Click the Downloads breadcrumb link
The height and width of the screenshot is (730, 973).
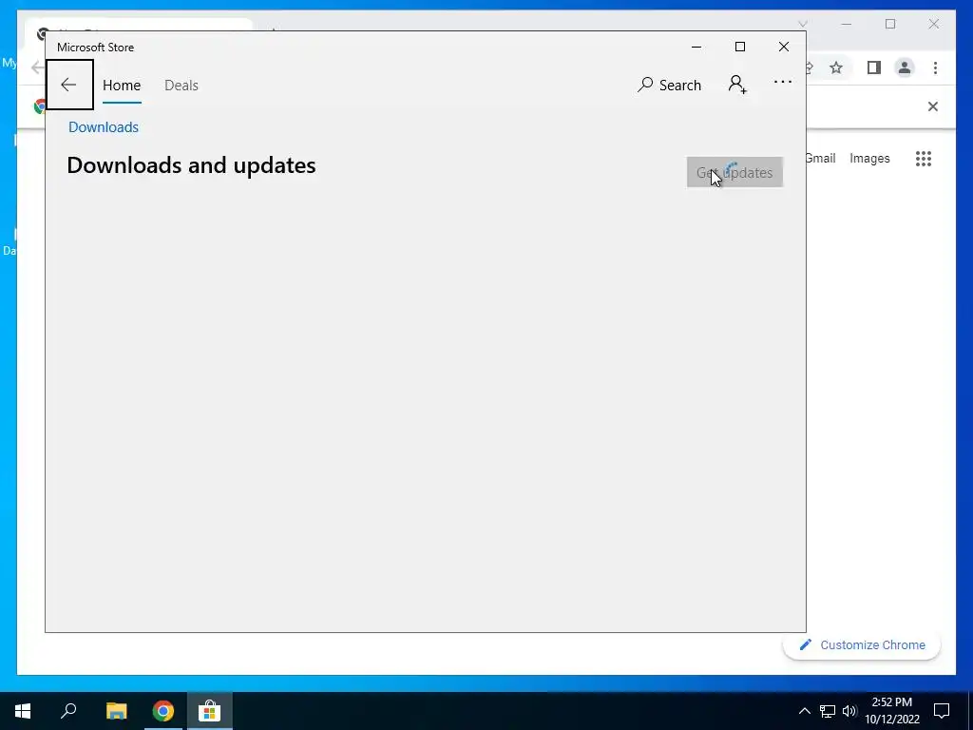(104, 126)
